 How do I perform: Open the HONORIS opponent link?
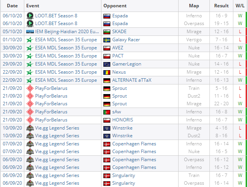pos(123,120)
